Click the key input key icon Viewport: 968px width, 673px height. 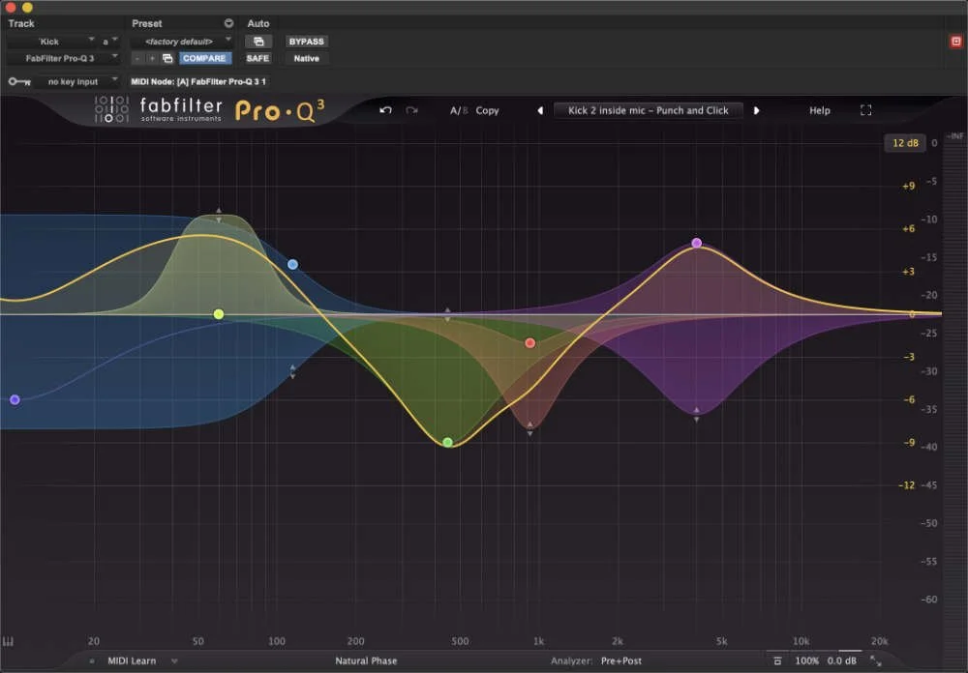coord(19,81)
